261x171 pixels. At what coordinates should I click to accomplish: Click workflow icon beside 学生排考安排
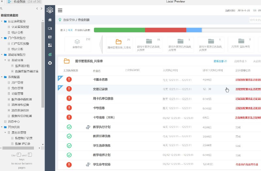click(x=88, y=164)
